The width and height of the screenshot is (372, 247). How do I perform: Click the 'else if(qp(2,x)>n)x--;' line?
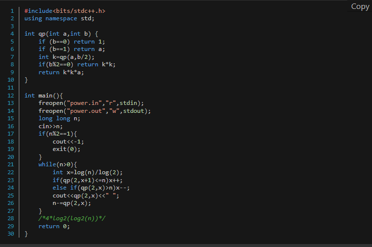tap(91, 188)
